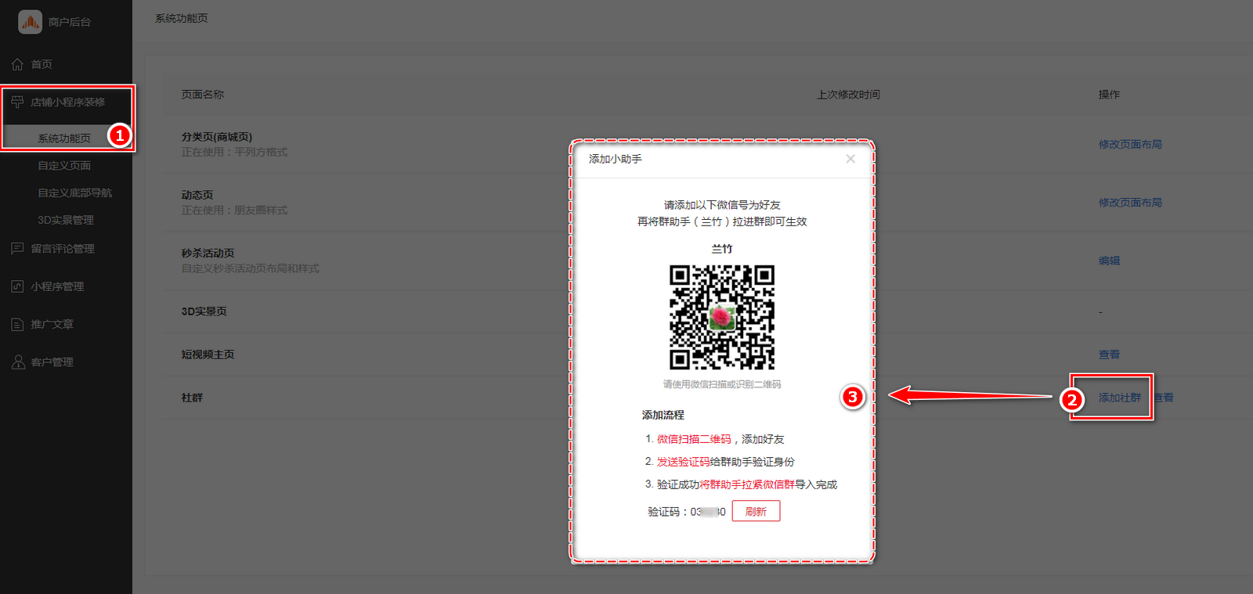
Task: Expand 留言评论管理 menu label
Action: [x=63, y=249]
